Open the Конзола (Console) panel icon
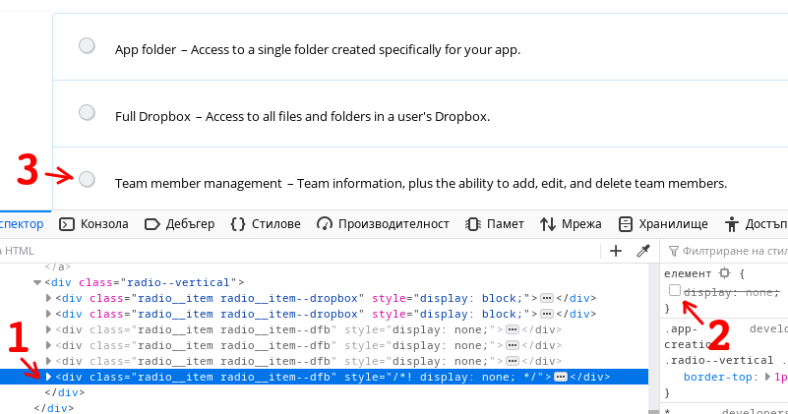This screenshot has width=788, height=414. pyautogui.click(x=67, y=224)
